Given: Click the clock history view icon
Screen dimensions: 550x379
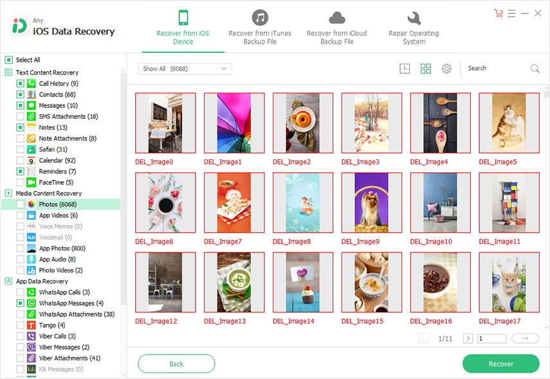Looking at the screenshot, I should click(x=405, y=69).
